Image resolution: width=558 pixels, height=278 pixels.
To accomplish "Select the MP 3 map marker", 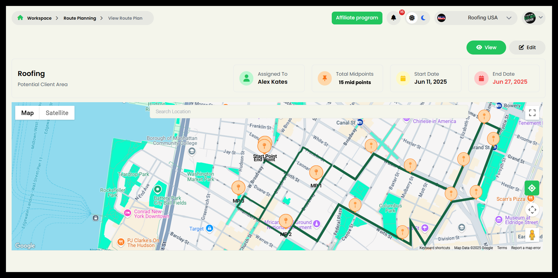I will (238, 188).
